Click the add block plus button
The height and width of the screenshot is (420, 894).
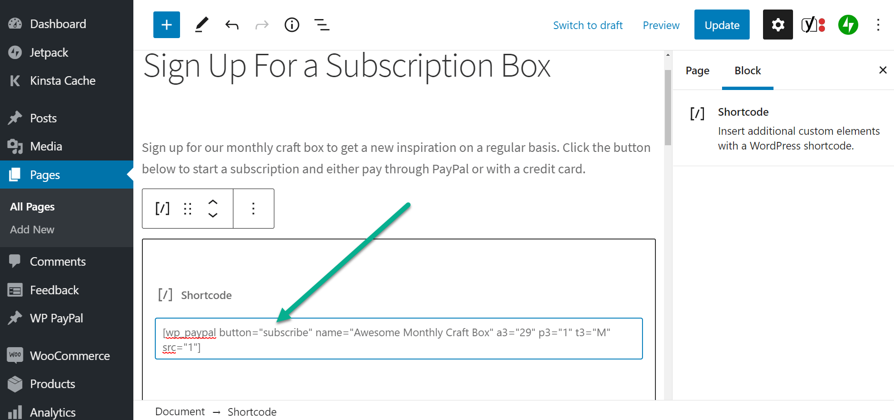click(x=167, y=25)
